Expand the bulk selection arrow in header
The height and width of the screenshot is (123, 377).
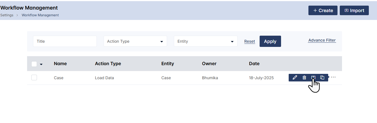(41, 64)
